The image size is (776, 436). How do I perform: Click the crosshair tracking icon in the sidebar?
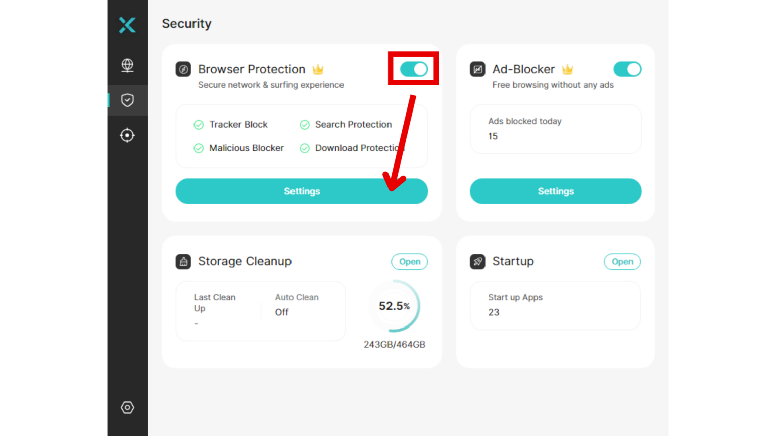click(x=127, y=135)
